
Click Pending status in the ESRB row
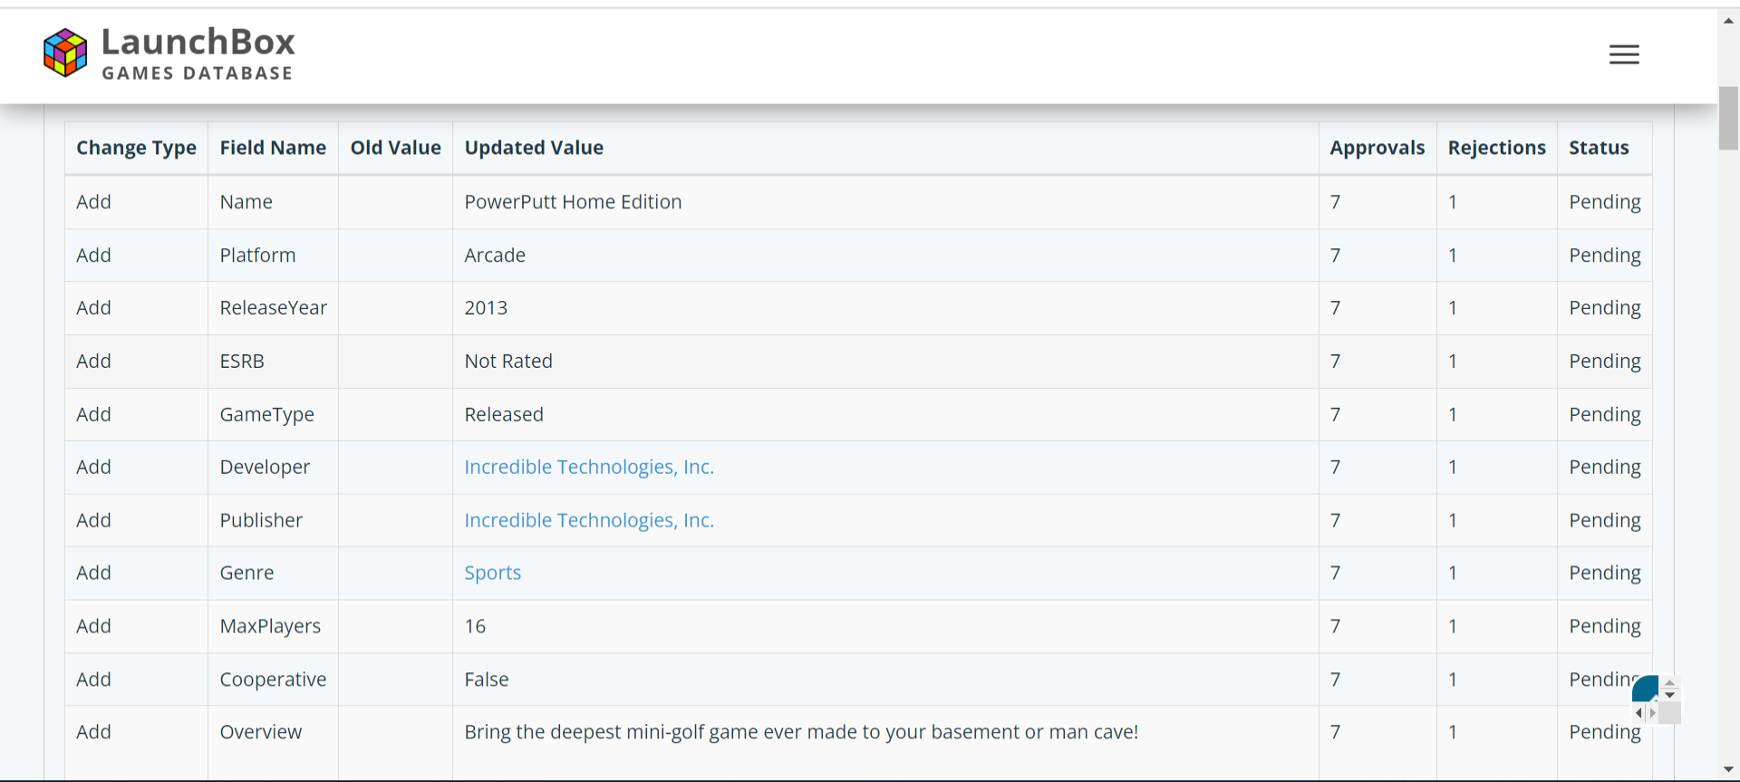click(1605, 362)
